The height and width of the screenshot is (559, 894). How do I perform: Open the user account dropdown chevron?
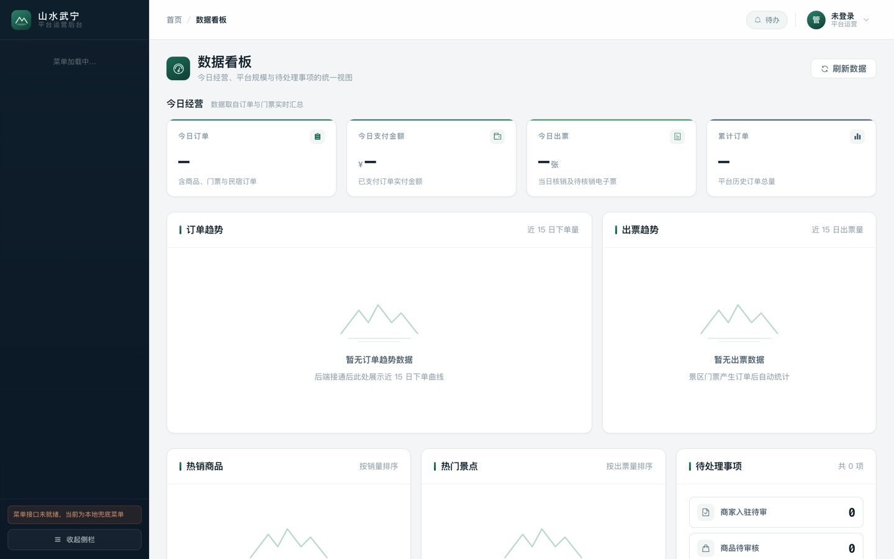coord(866,20)
